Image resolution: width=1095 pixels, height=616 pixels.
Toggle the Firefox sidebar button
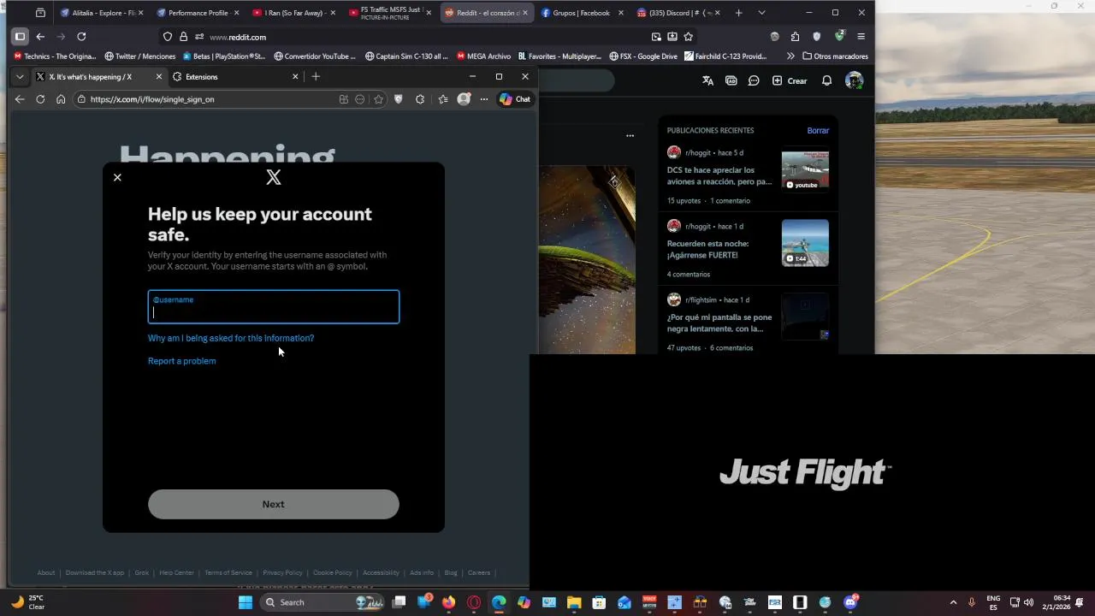[x=20, y=37]
